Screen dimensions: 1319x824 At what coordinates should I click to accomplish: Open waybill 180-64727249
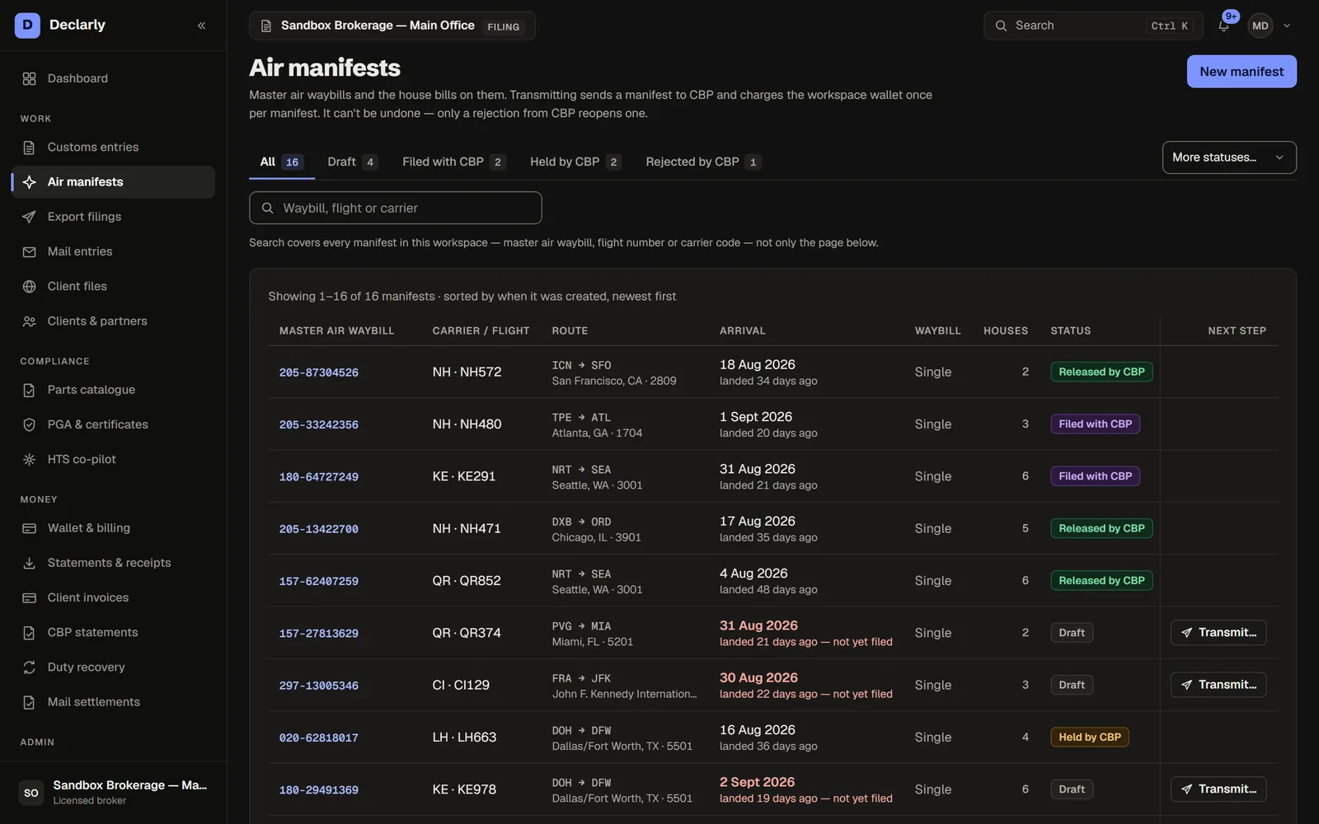point(319,477)
